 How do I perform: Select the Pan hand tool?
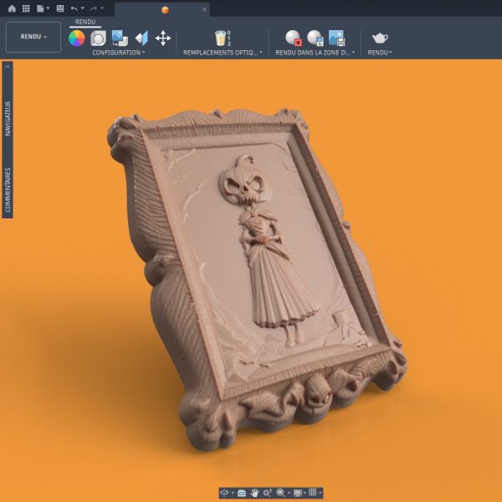(255, 493)
